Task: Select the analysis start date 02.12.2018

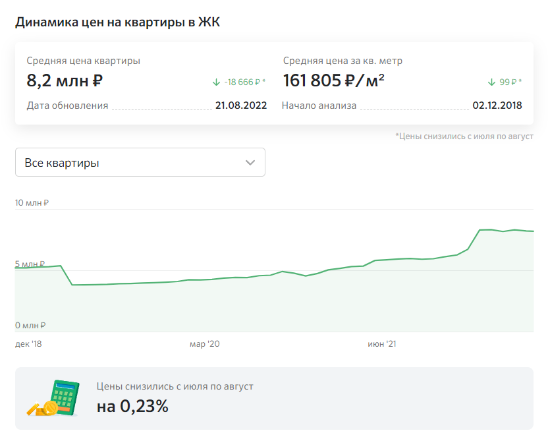Action: [x=497, y=105]
